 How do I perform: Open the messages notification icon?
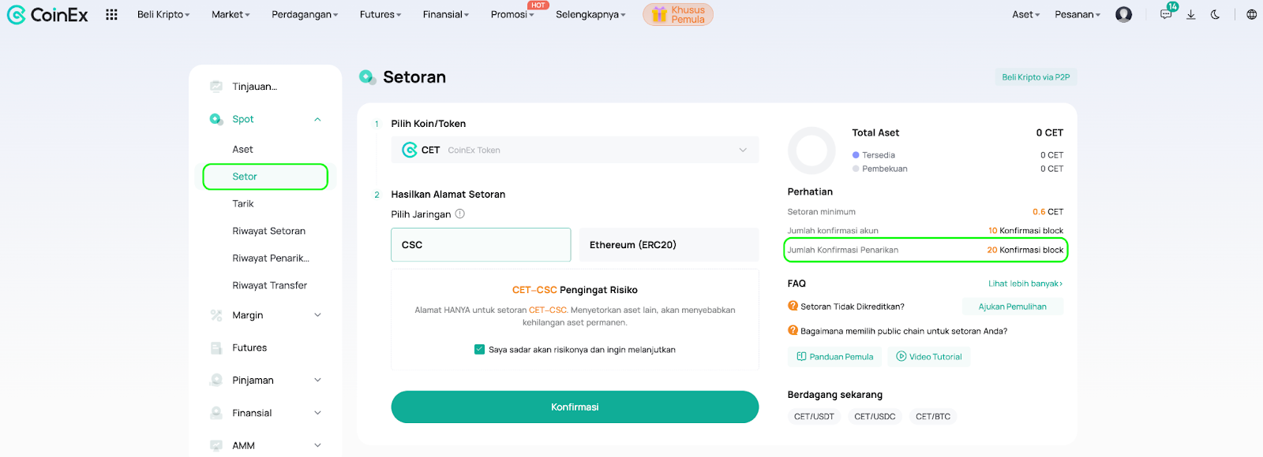(1166, 14)
